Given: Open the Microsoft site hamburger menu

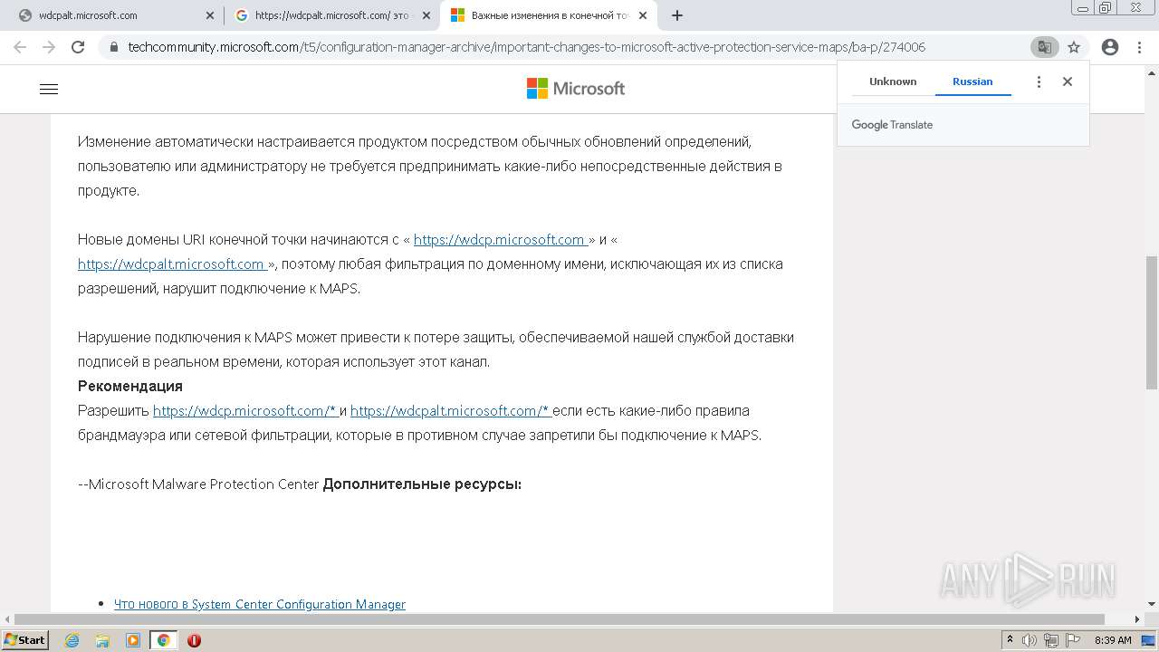Looking at the screenshot, I should point(49,89).
